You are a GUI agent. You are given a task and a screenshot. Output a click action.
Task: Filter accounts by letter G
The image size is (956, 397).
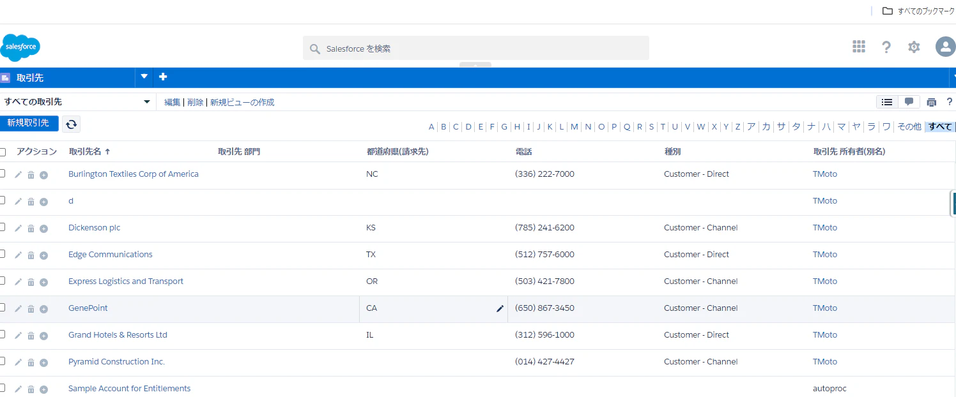coord(504,127)
